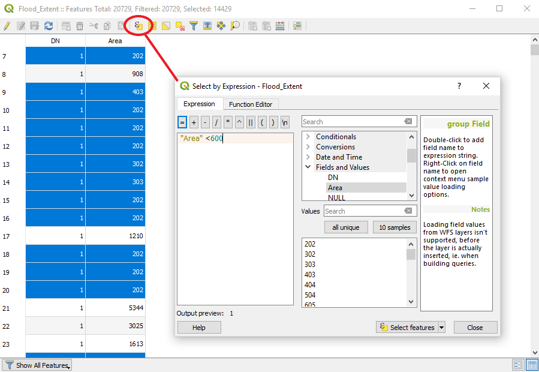This screenshot has width=539, height=372.
Task: Collapse the Fields and Values group
Action: pyautogui.click(x=308, y=167)
